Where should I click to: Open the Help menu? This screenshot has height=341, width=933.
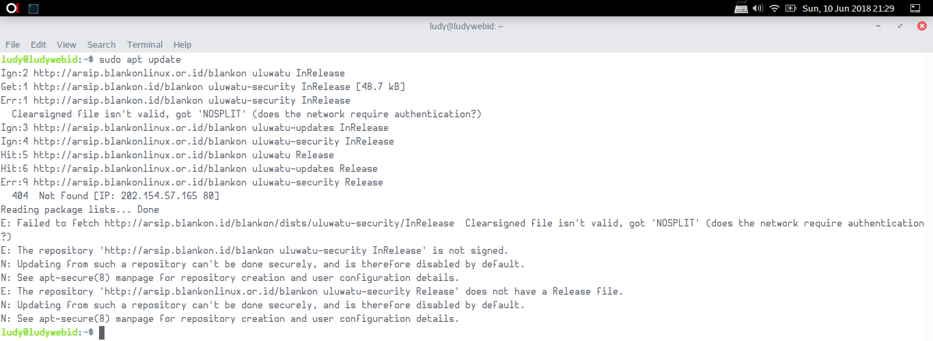[x=182, y=44]
